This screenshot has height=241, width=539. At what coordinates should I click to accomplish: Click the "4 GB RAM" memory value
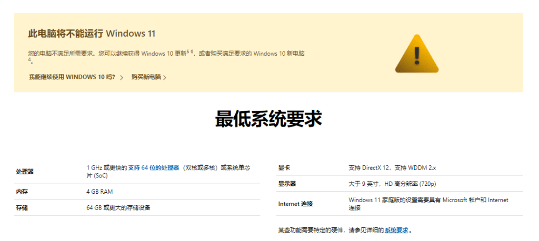tap(99, 192)
